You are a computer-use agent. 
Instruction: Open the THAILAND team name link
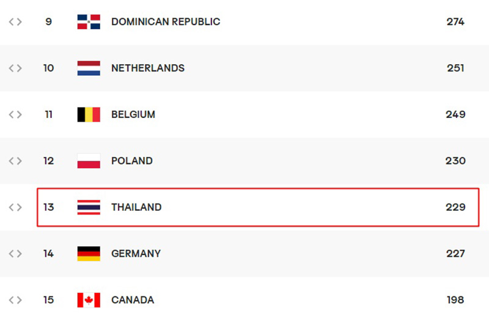(x=136, y=208)
